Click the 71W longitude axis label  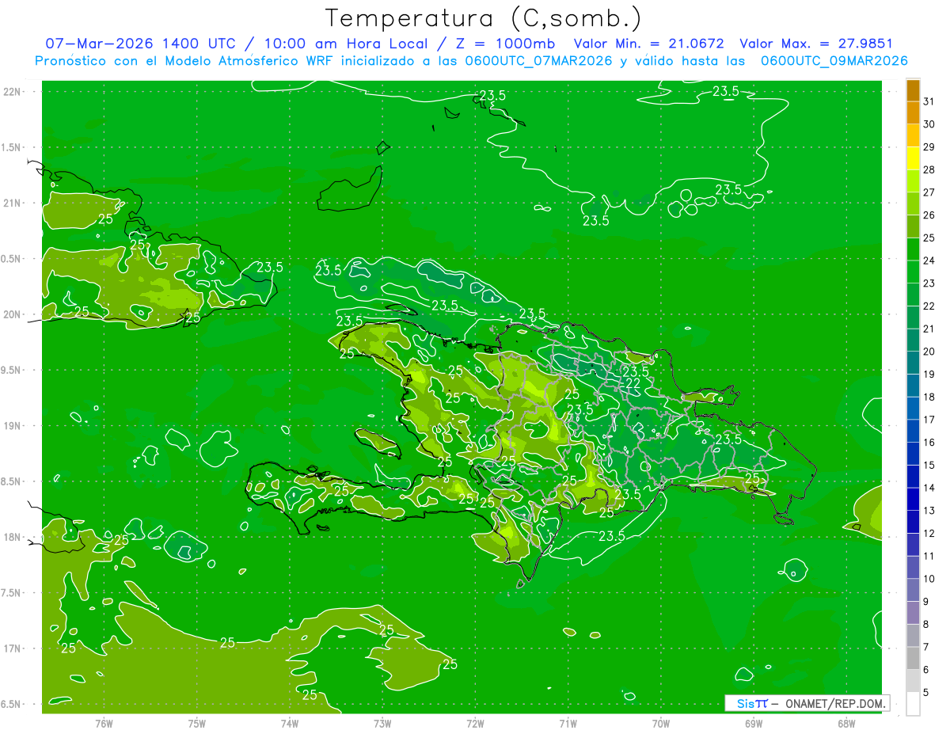568,723
